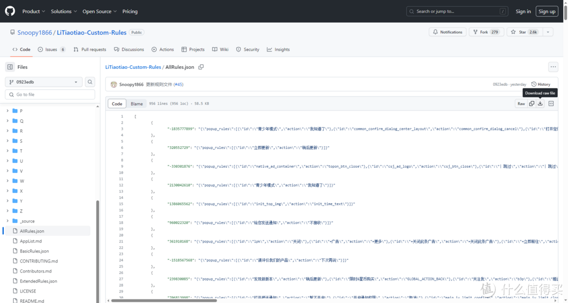Click Snoopy1866 commit author avatar
568x303 pixels.
(114, 85)
